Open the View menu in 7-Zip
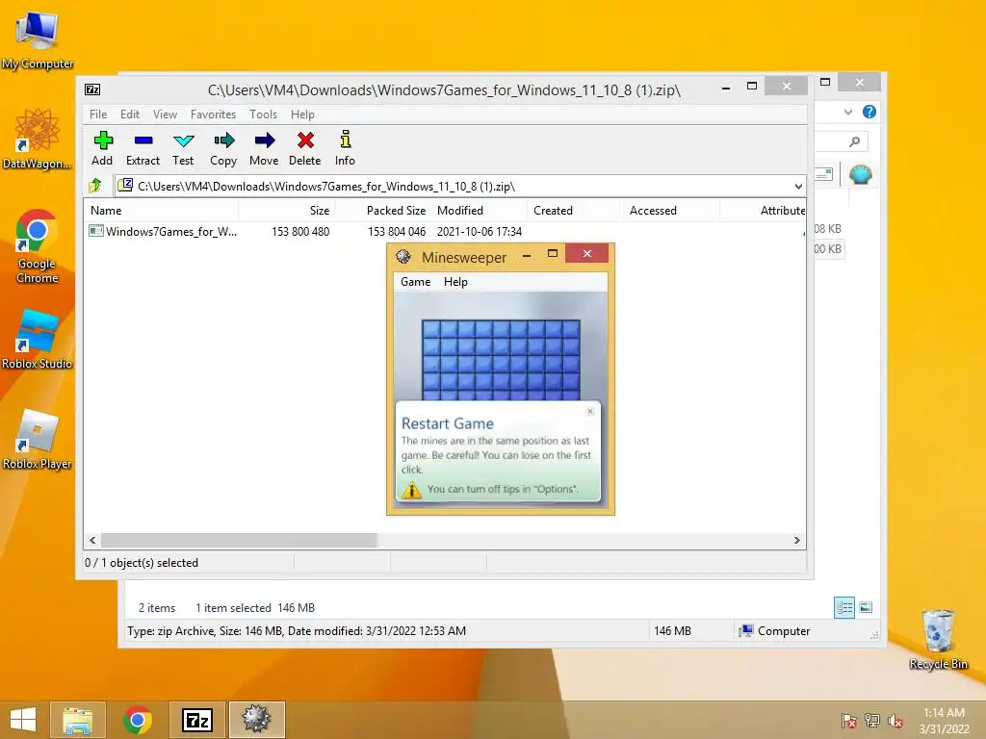The height and width of the screenshot is (739, 986). [x=165, y=115]
